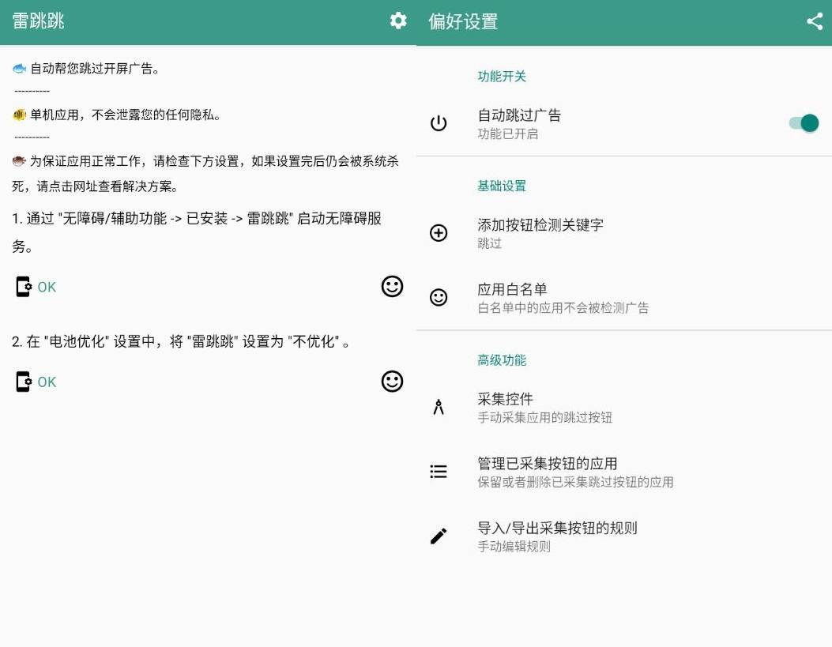Select the caliper icon next to 采集控件

439,407
